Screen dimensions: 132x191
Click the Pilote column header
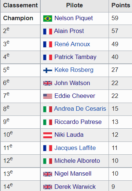[x=74, y=5]
